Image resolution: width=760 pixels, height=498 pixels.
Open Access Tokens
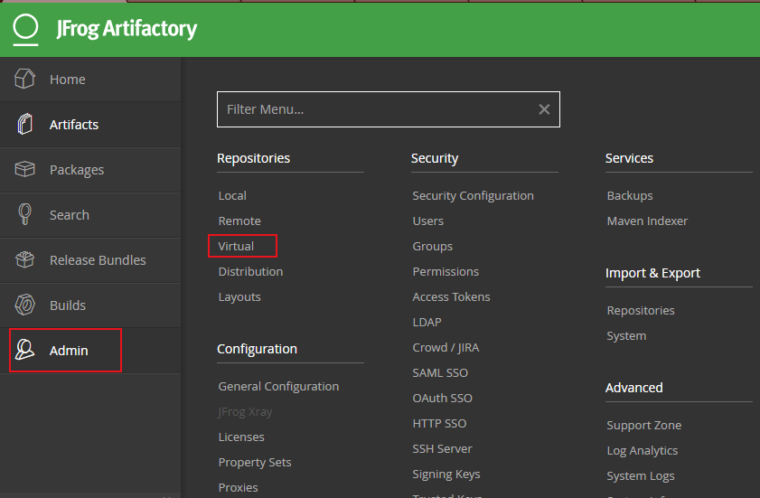point(451,296)
